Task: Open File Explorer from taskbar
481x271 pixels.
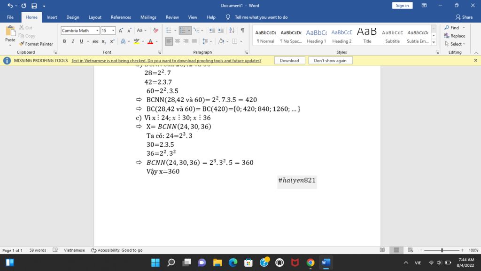Action: tap(217, 263)
